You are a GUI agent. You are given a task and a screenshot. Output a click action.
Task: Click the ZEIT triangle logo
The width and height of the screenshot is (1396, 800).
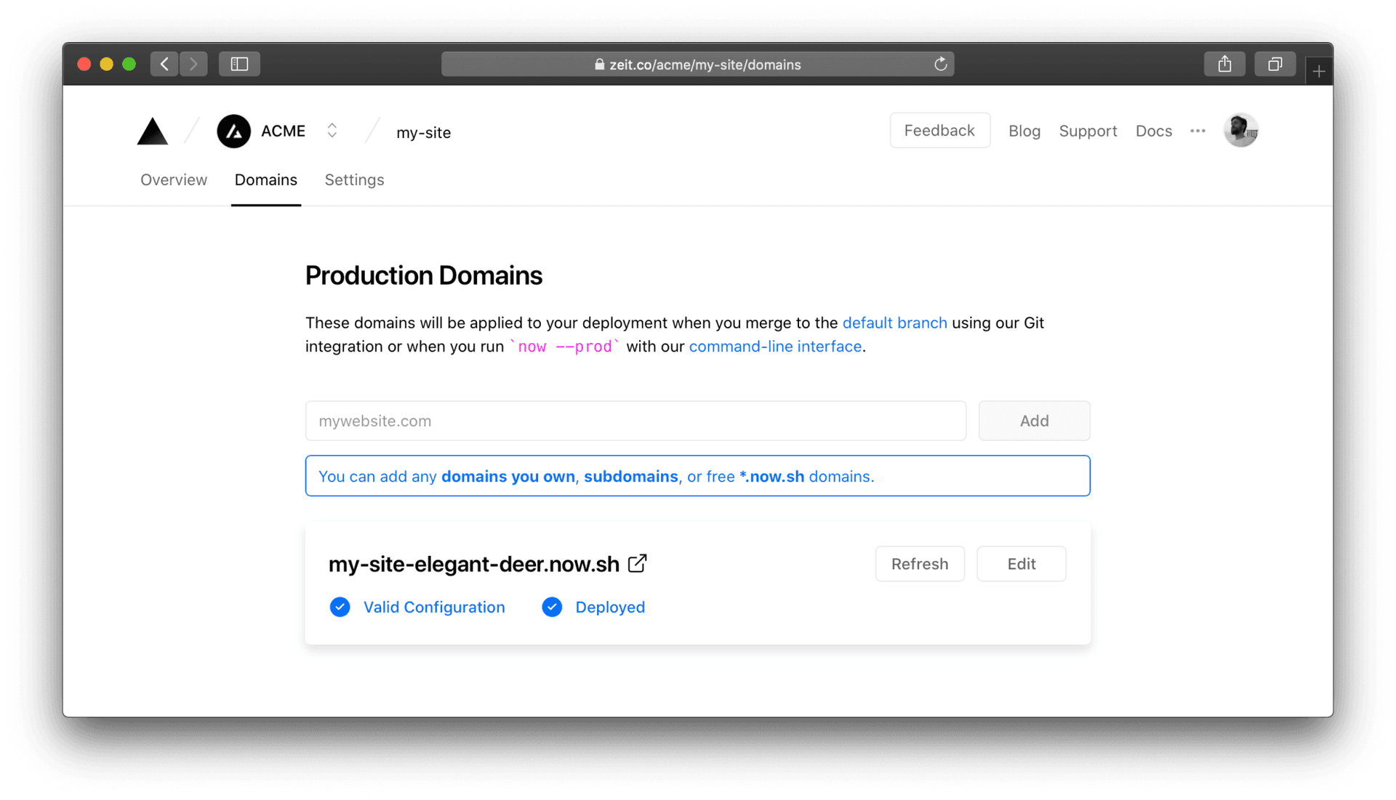click(x=152, y=131)
